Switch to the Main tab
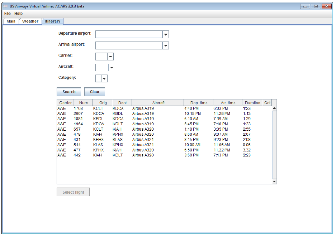336x237 pixels. 11,21
